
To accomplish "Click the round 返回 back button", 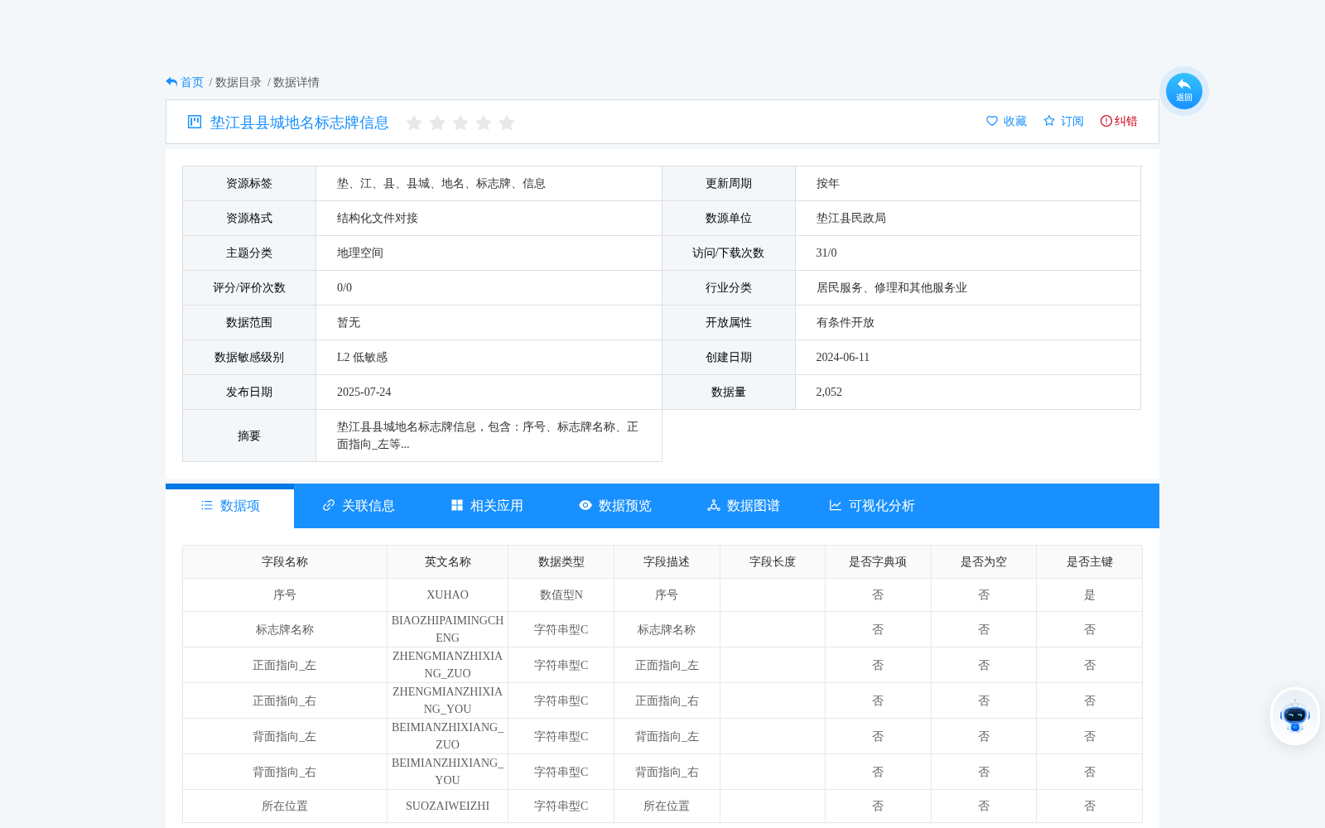I will pos(1183,91).
